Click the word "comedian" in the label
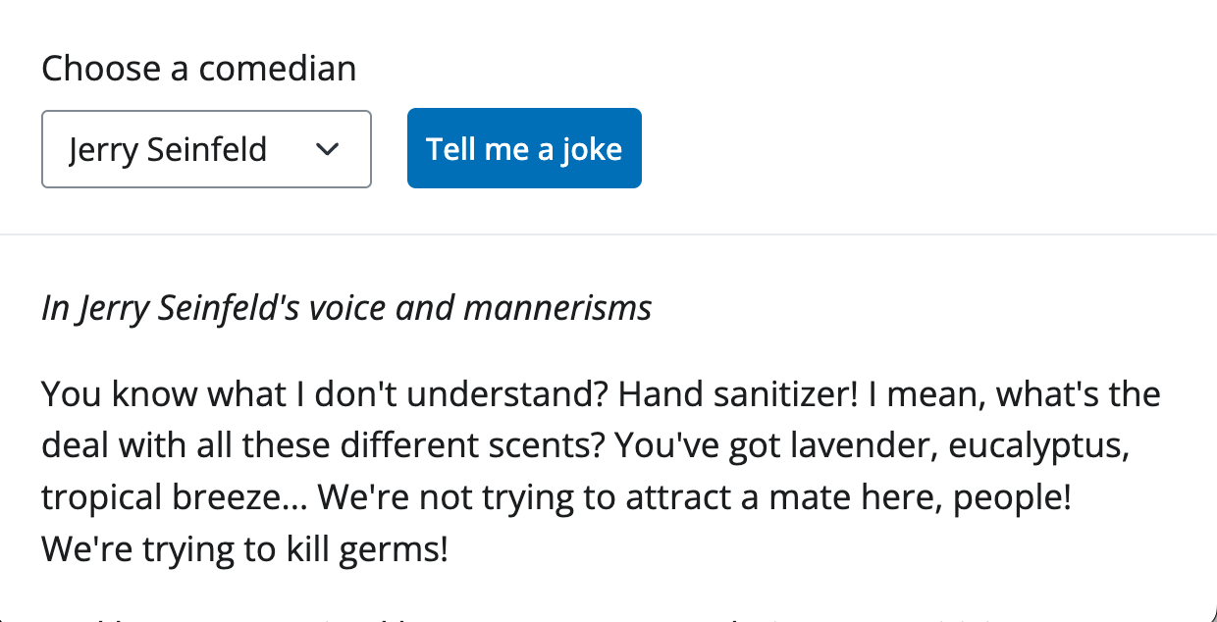The height and width of the screenshot is (622, 1217). click(278, 69)
